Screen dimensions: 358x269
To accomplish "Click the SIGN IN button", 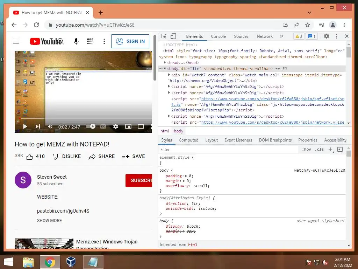I will coord(130,41).
